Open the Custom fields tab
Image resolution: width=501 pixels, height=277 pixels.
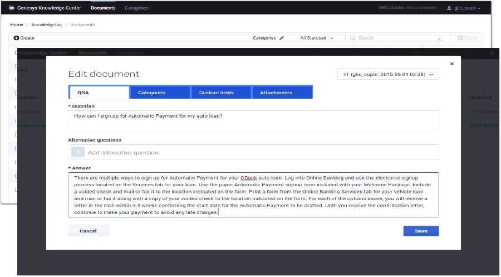(221, 93)
